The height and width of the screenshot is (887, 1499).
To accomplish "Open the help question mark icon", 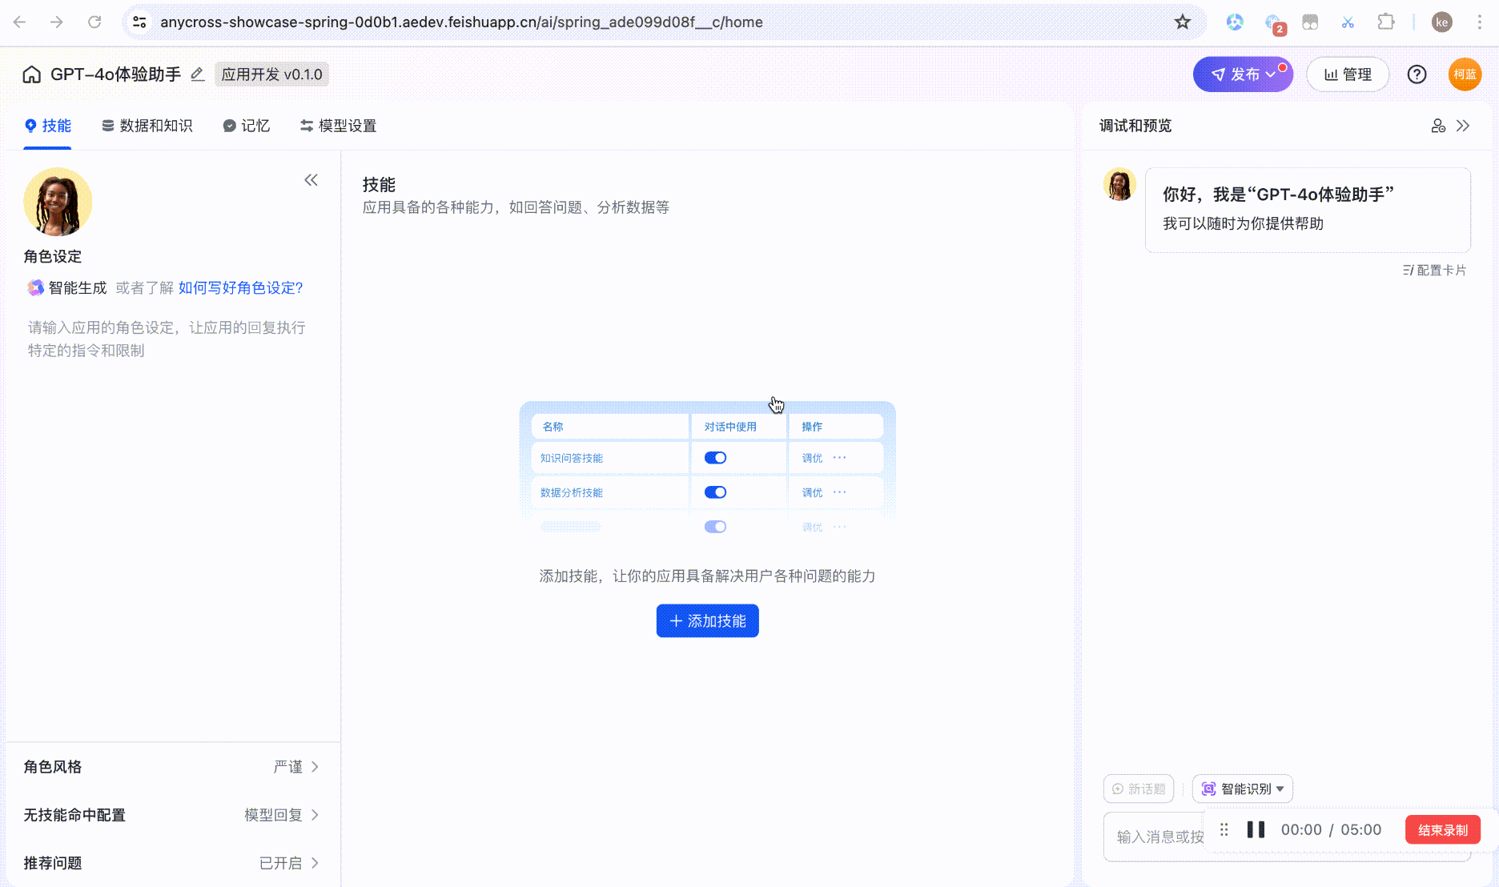I will 1417,74.
